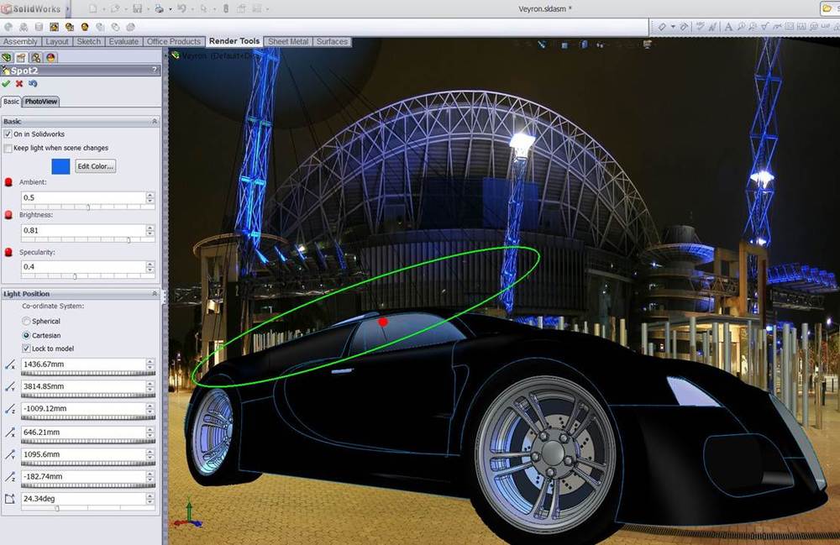Enable Keep light when scene changes
Screen dimensions: 840x545
tap(8, 148)
